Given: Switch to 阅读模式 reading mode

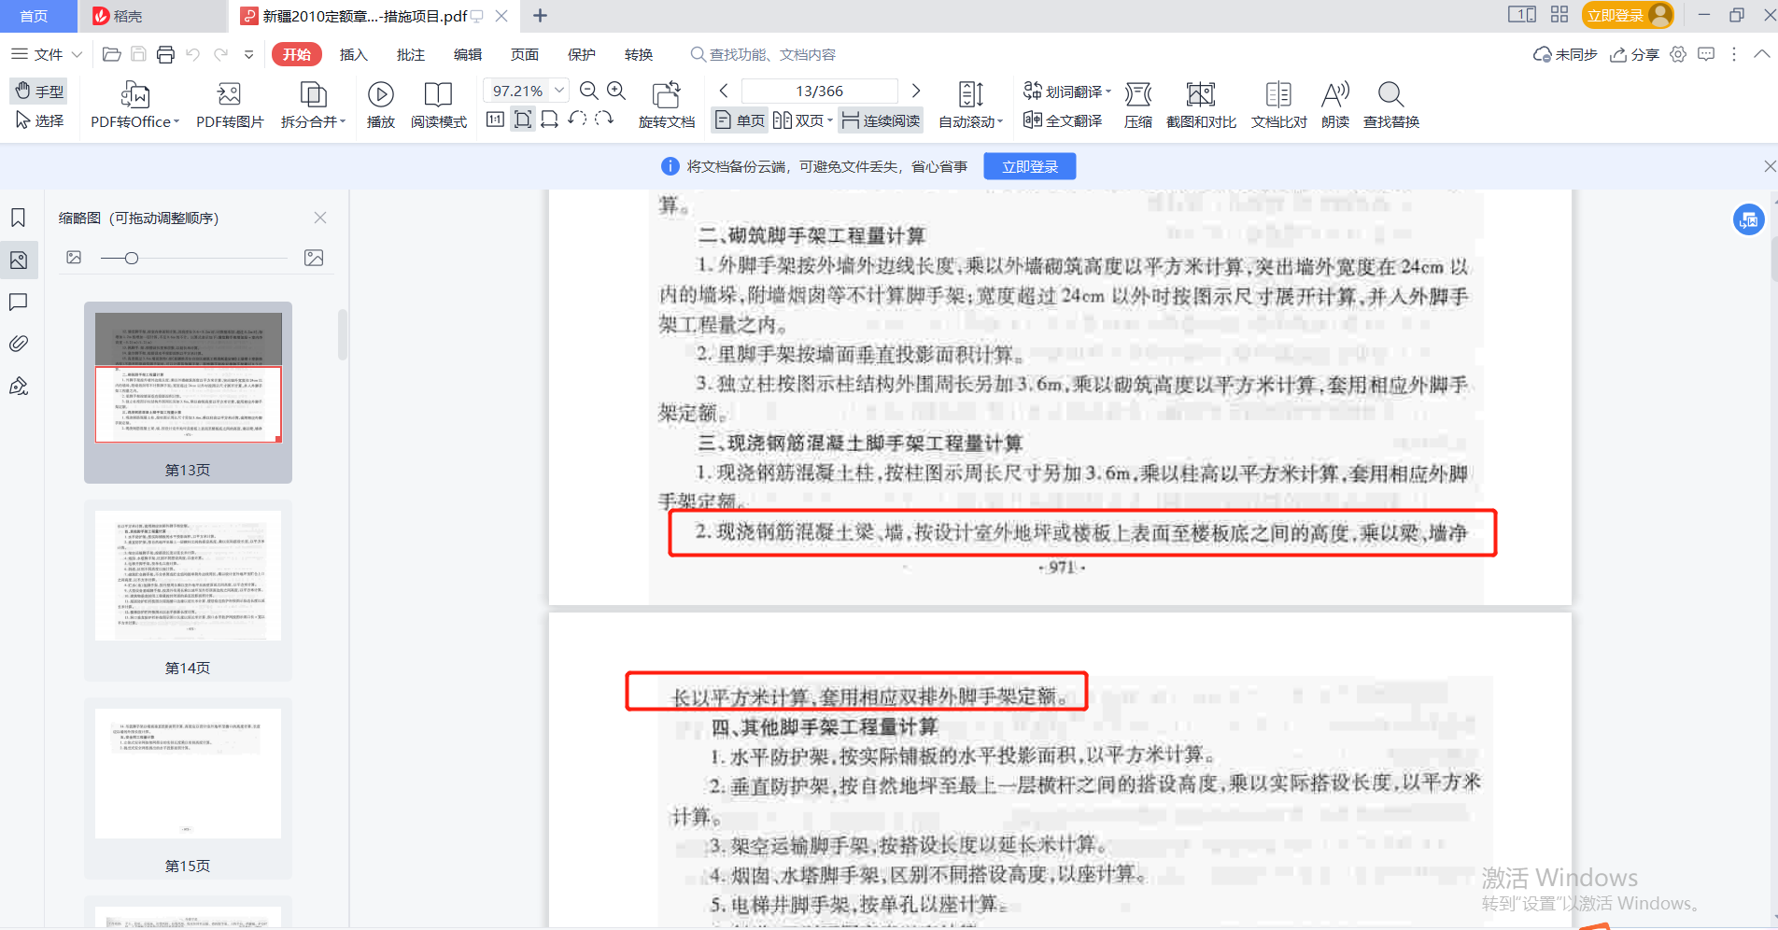Looking at the screenshot, I should point(438,105).
